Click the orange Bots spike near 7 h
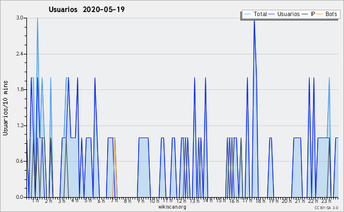 coord(115,167)
